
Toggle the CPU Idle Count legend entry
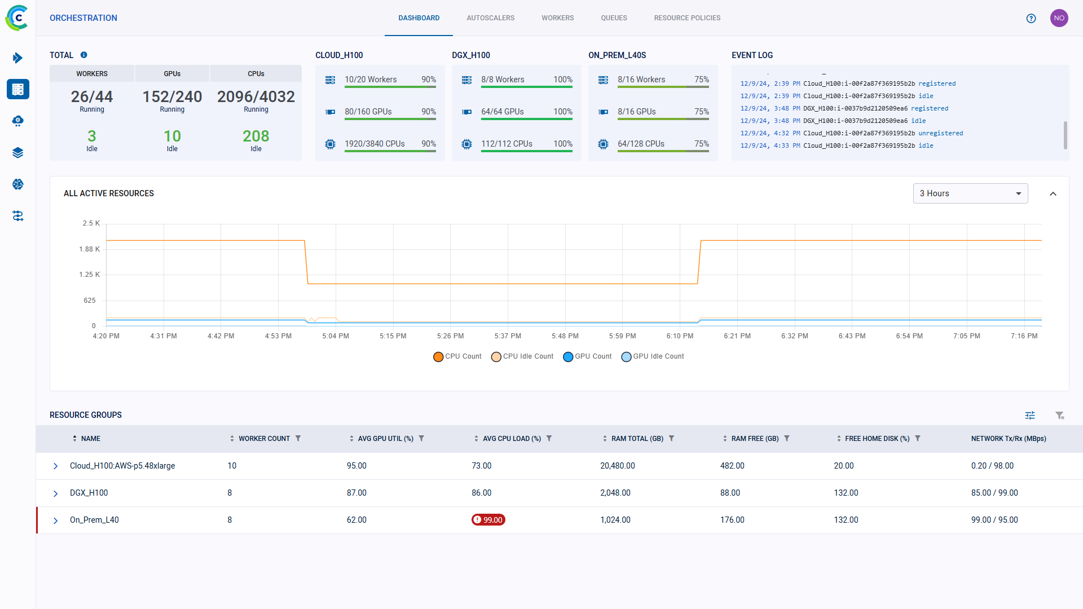(521, 356)
